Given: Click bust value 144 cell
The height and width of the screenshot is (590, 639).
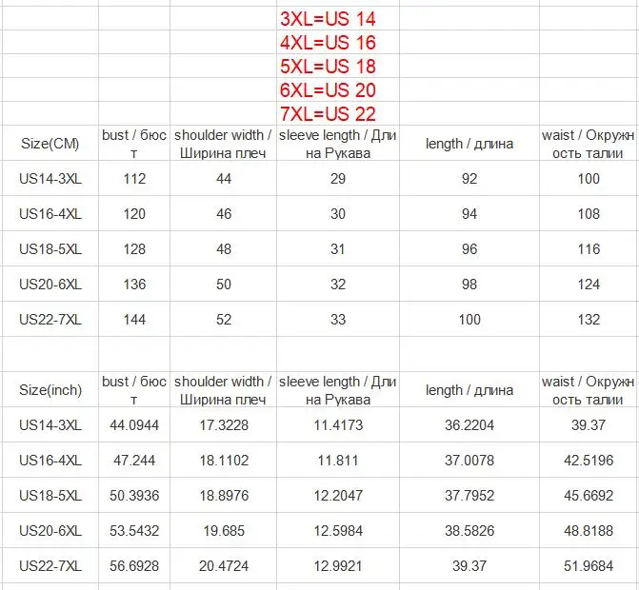Looking at the screenshot, I should (134, 319).
